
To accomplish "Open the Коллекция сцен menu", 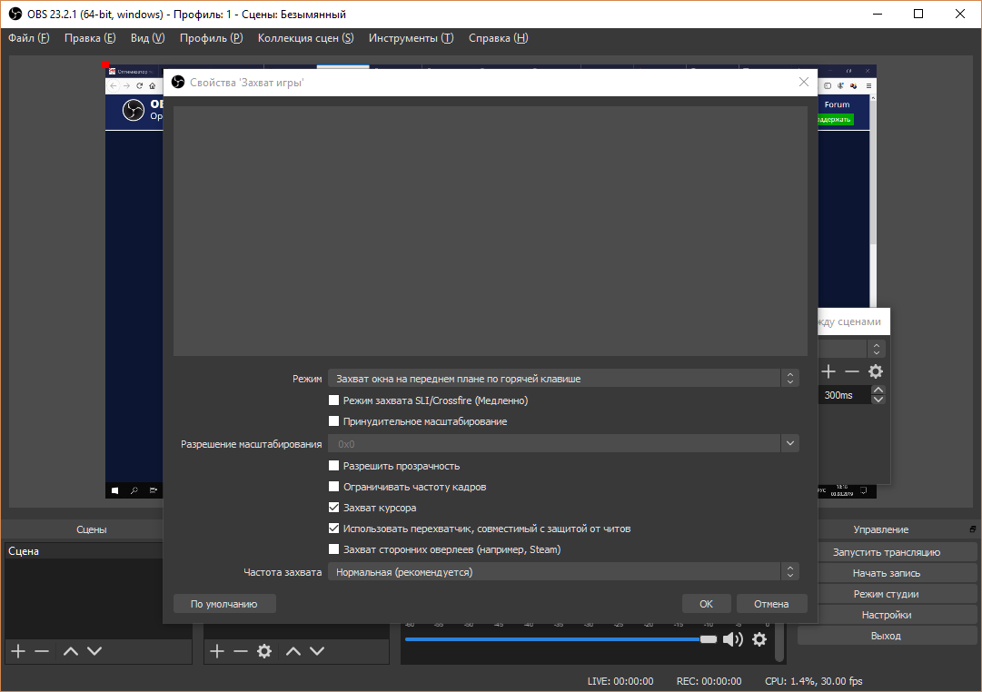I will (305, 38).
